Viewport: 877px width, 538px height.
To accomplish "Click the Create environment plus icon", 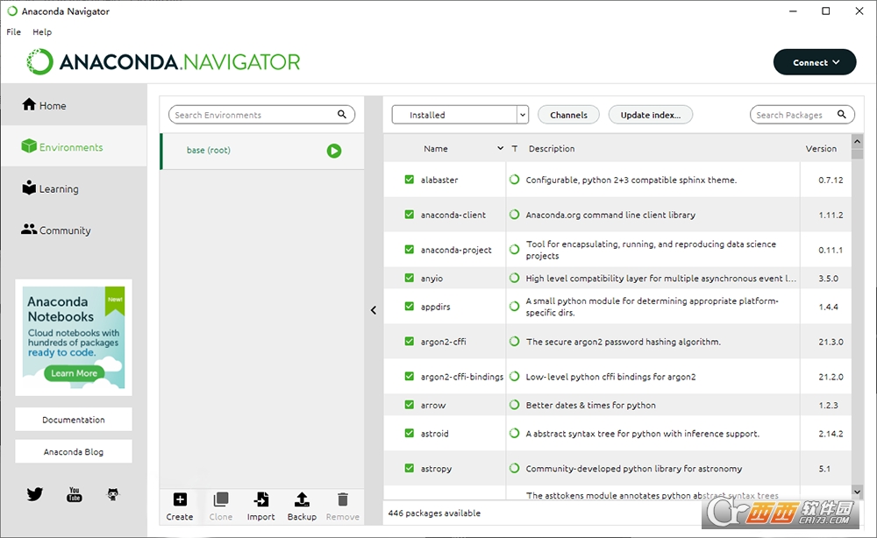I will [x=180, y=499].
